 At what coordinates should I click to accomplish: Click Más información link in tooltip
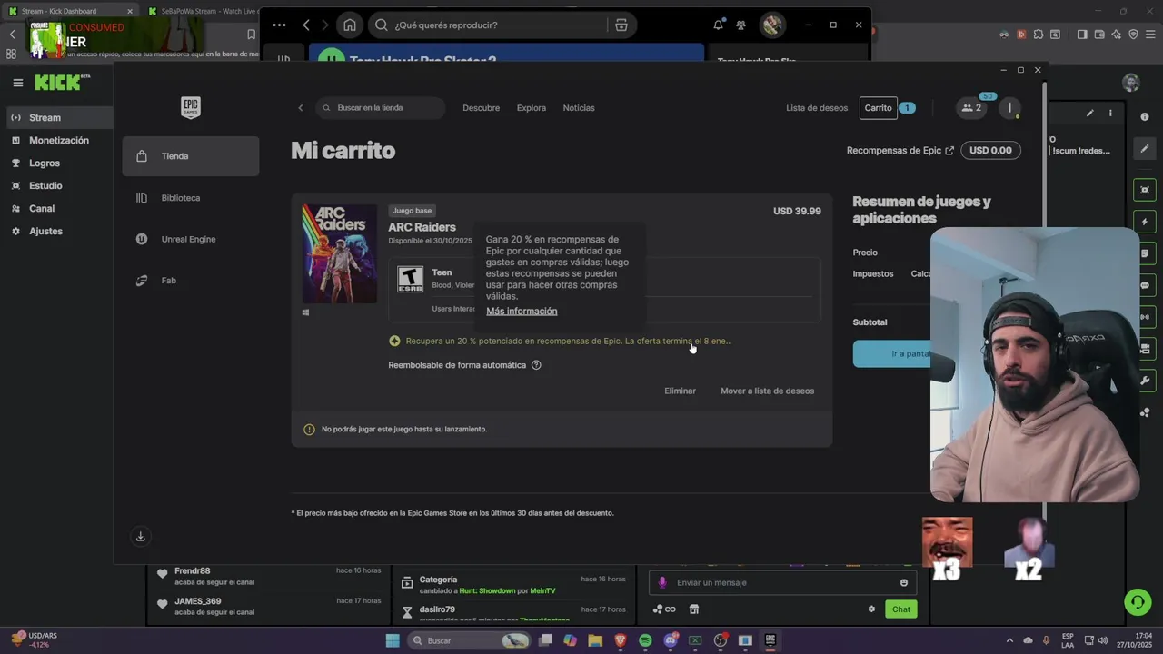pyautogui.click(x=522, y=312)
